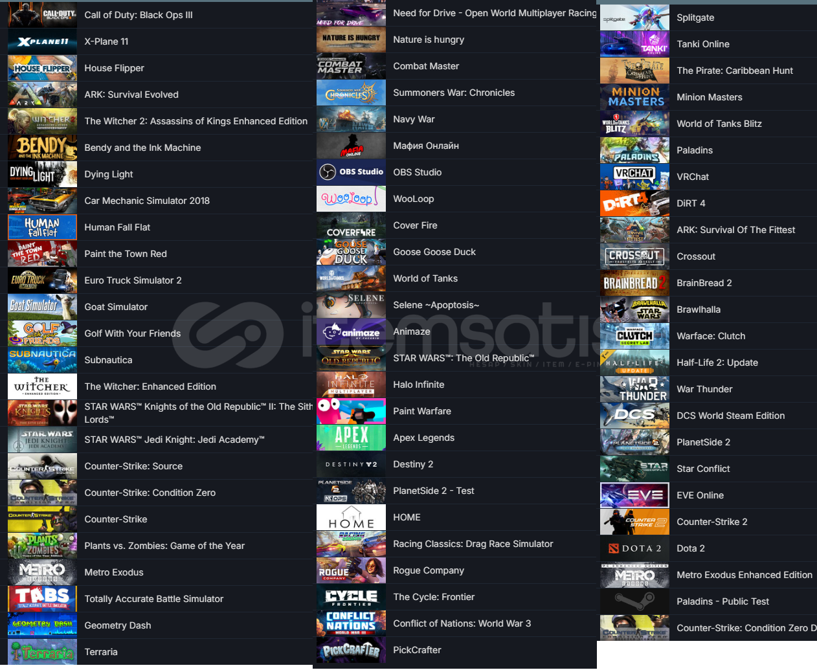The width and height of the screenshot is (817, 670).
Task: Click the World of Tanks title text
Action: point(425,278)
